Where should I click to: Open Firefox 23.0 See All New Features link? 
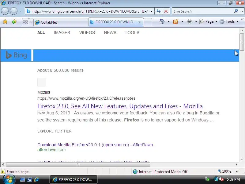tap(120, 106)
